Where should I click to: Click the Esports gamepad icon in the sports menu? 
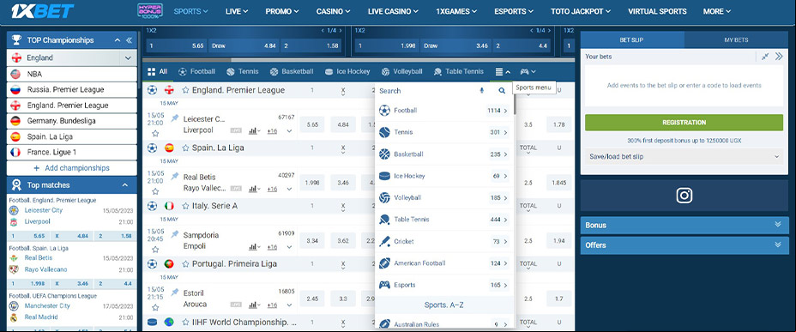click(x=384, y=285)
